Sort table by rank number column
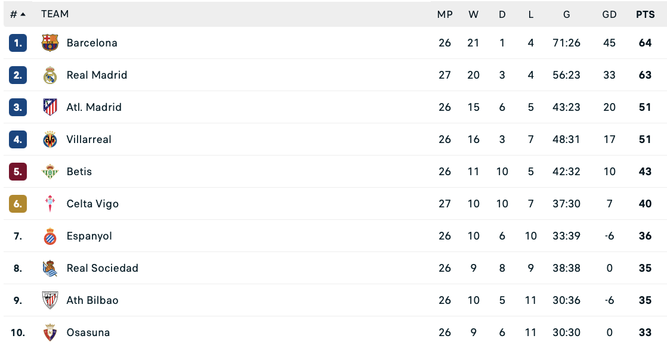 17,14
